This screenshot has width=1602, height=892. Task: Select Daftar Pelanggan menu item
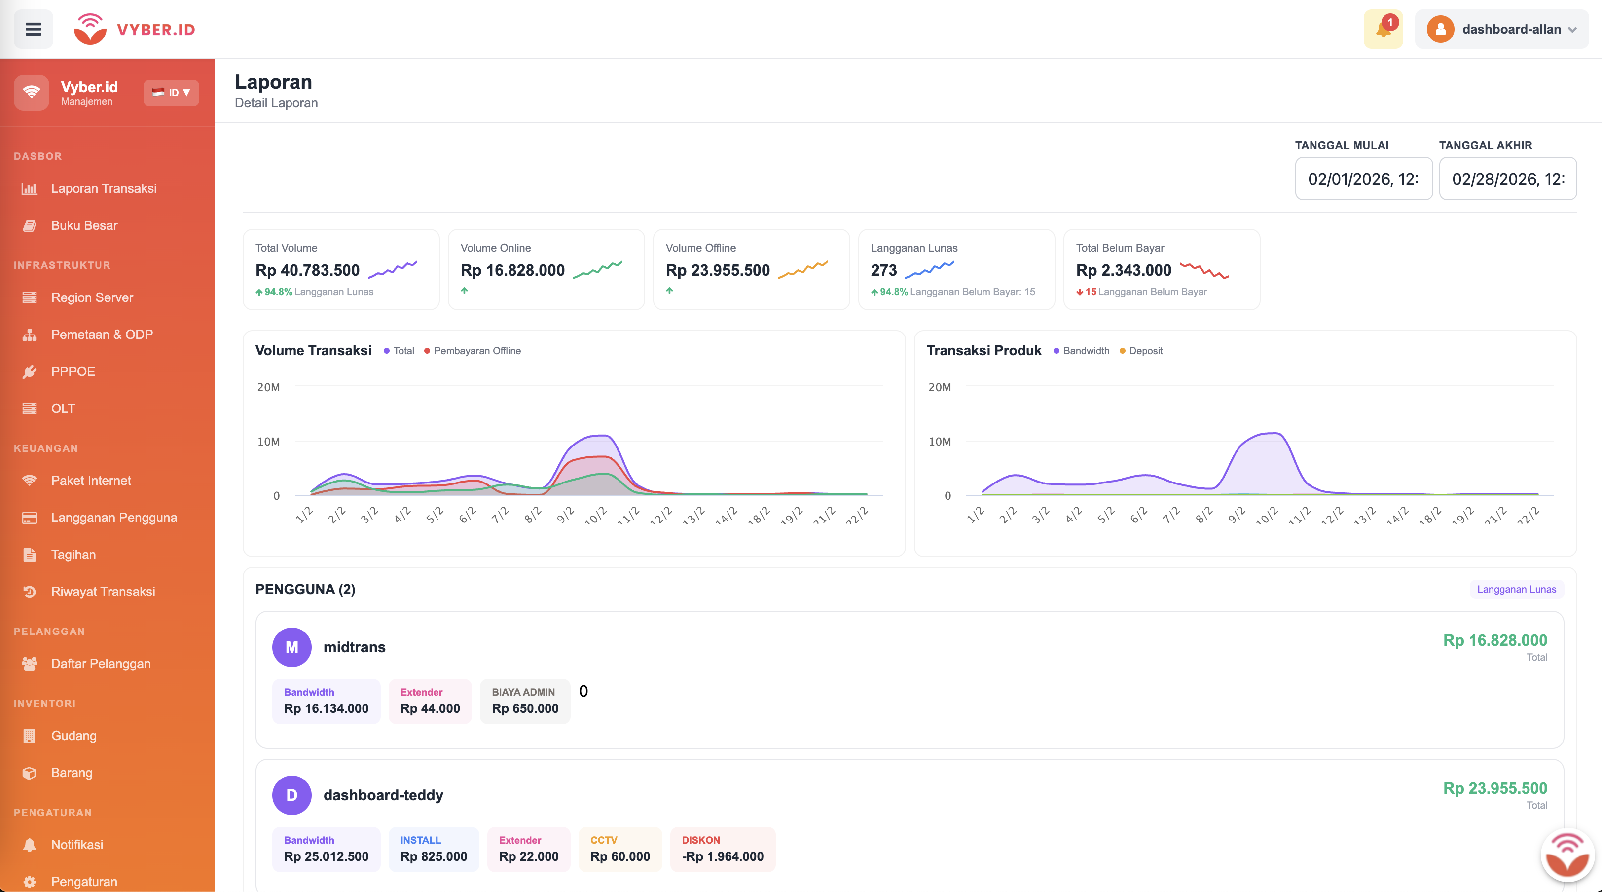tap(101, 664)
